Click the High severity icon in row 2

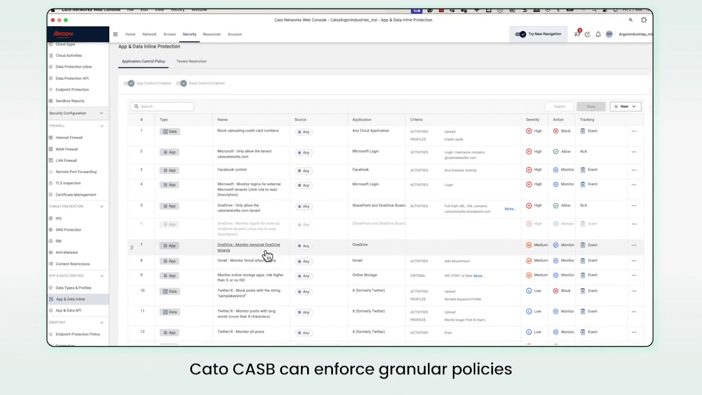(x=529, y=151)
